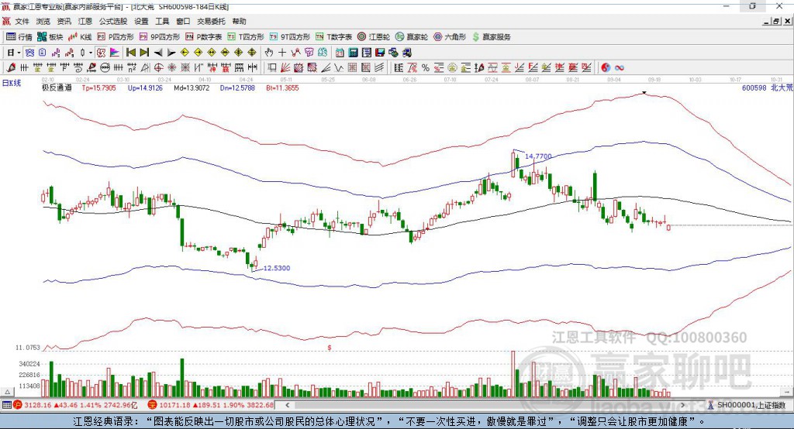Click the 深 index 10171.18 status

(211, 405)
